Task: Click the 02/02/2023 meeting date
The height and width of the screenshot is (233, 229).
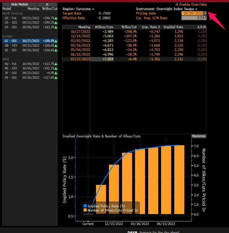Action: click(80, 41)
